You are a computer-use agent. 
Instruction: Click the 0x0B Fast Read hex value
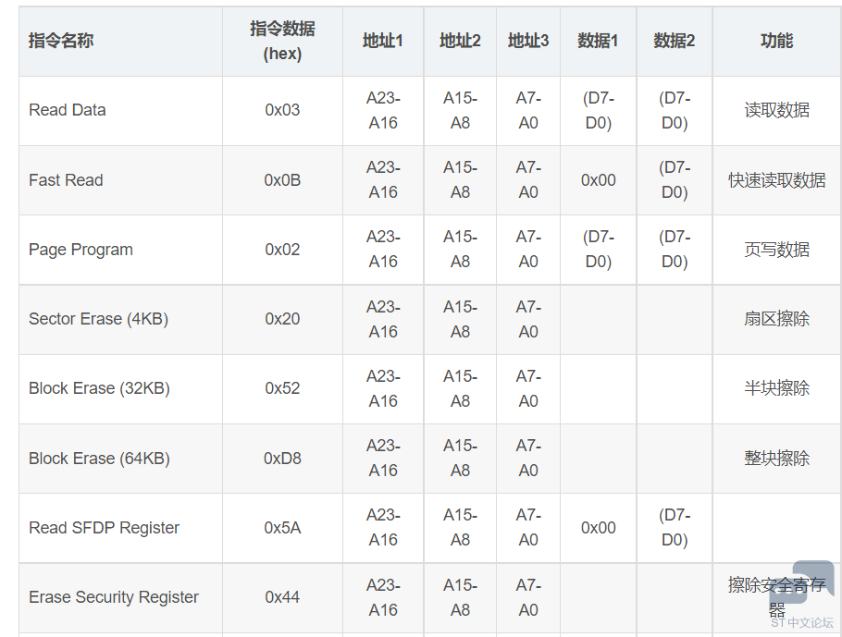coord(282,180)
